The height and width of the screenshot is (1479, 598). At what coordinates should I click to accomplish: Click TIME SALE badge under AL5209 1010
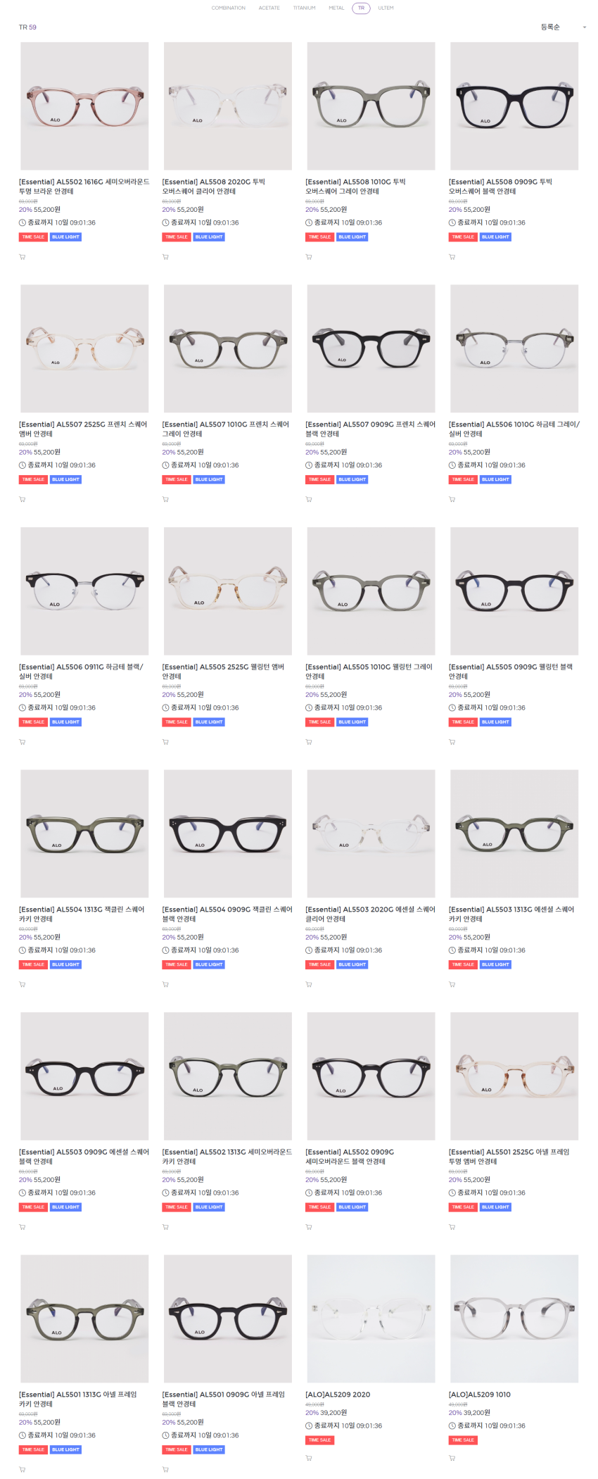(x=463, y=1440)
